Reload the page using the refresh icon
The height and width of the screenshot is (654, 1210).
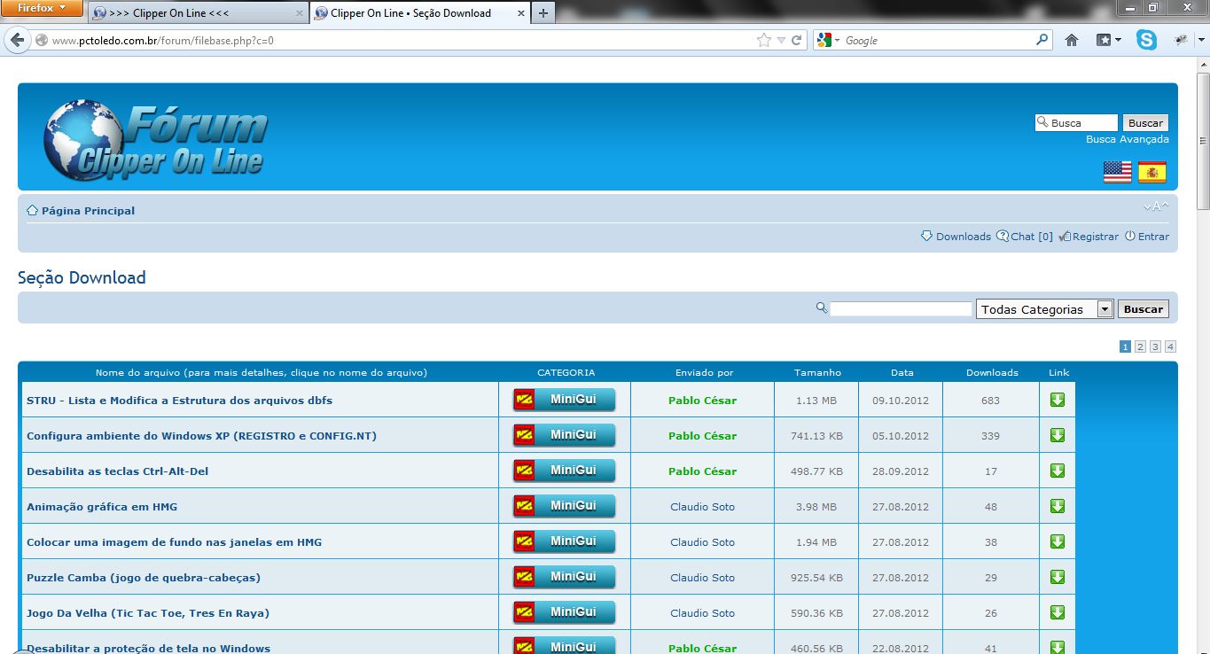pos(797,40)
